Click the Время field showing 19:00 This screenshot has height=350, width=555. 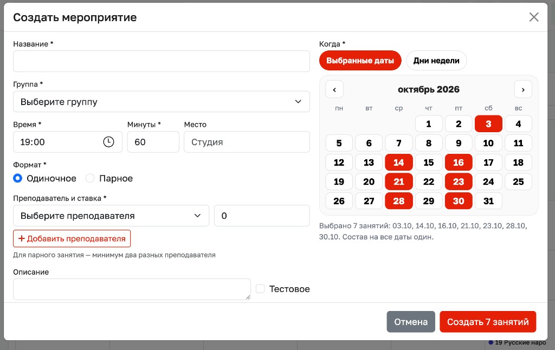click(x=68, y=142)
